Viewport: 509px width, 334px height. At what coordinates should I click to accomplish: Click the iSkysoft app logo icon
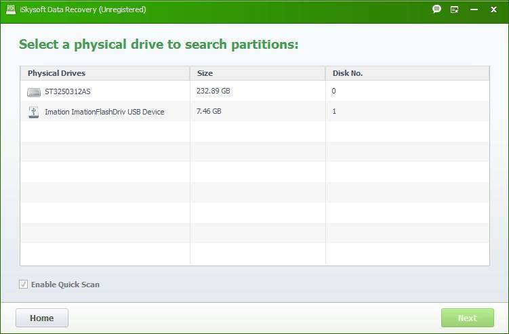[11, 9]
